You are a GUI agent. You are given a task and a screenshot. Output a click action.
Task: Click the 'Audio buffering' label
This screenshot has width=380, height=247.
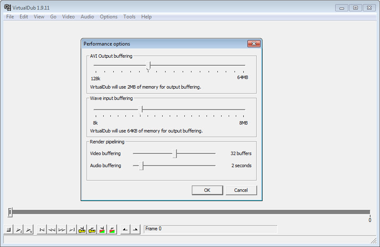(105, 166)
